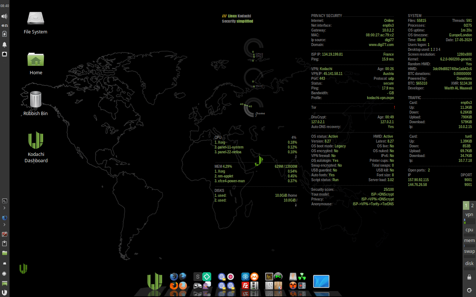
Task: Expand the arrow below the terminal launcher
Action: [x=4, y=208]
